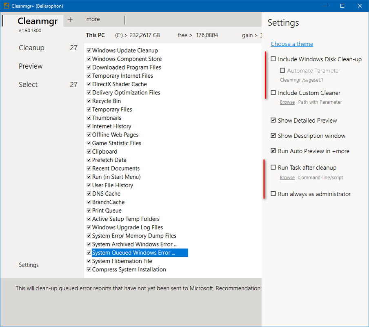Screen dimensions: 369x327
Task: Disable Show Description window
Action: 273,135
